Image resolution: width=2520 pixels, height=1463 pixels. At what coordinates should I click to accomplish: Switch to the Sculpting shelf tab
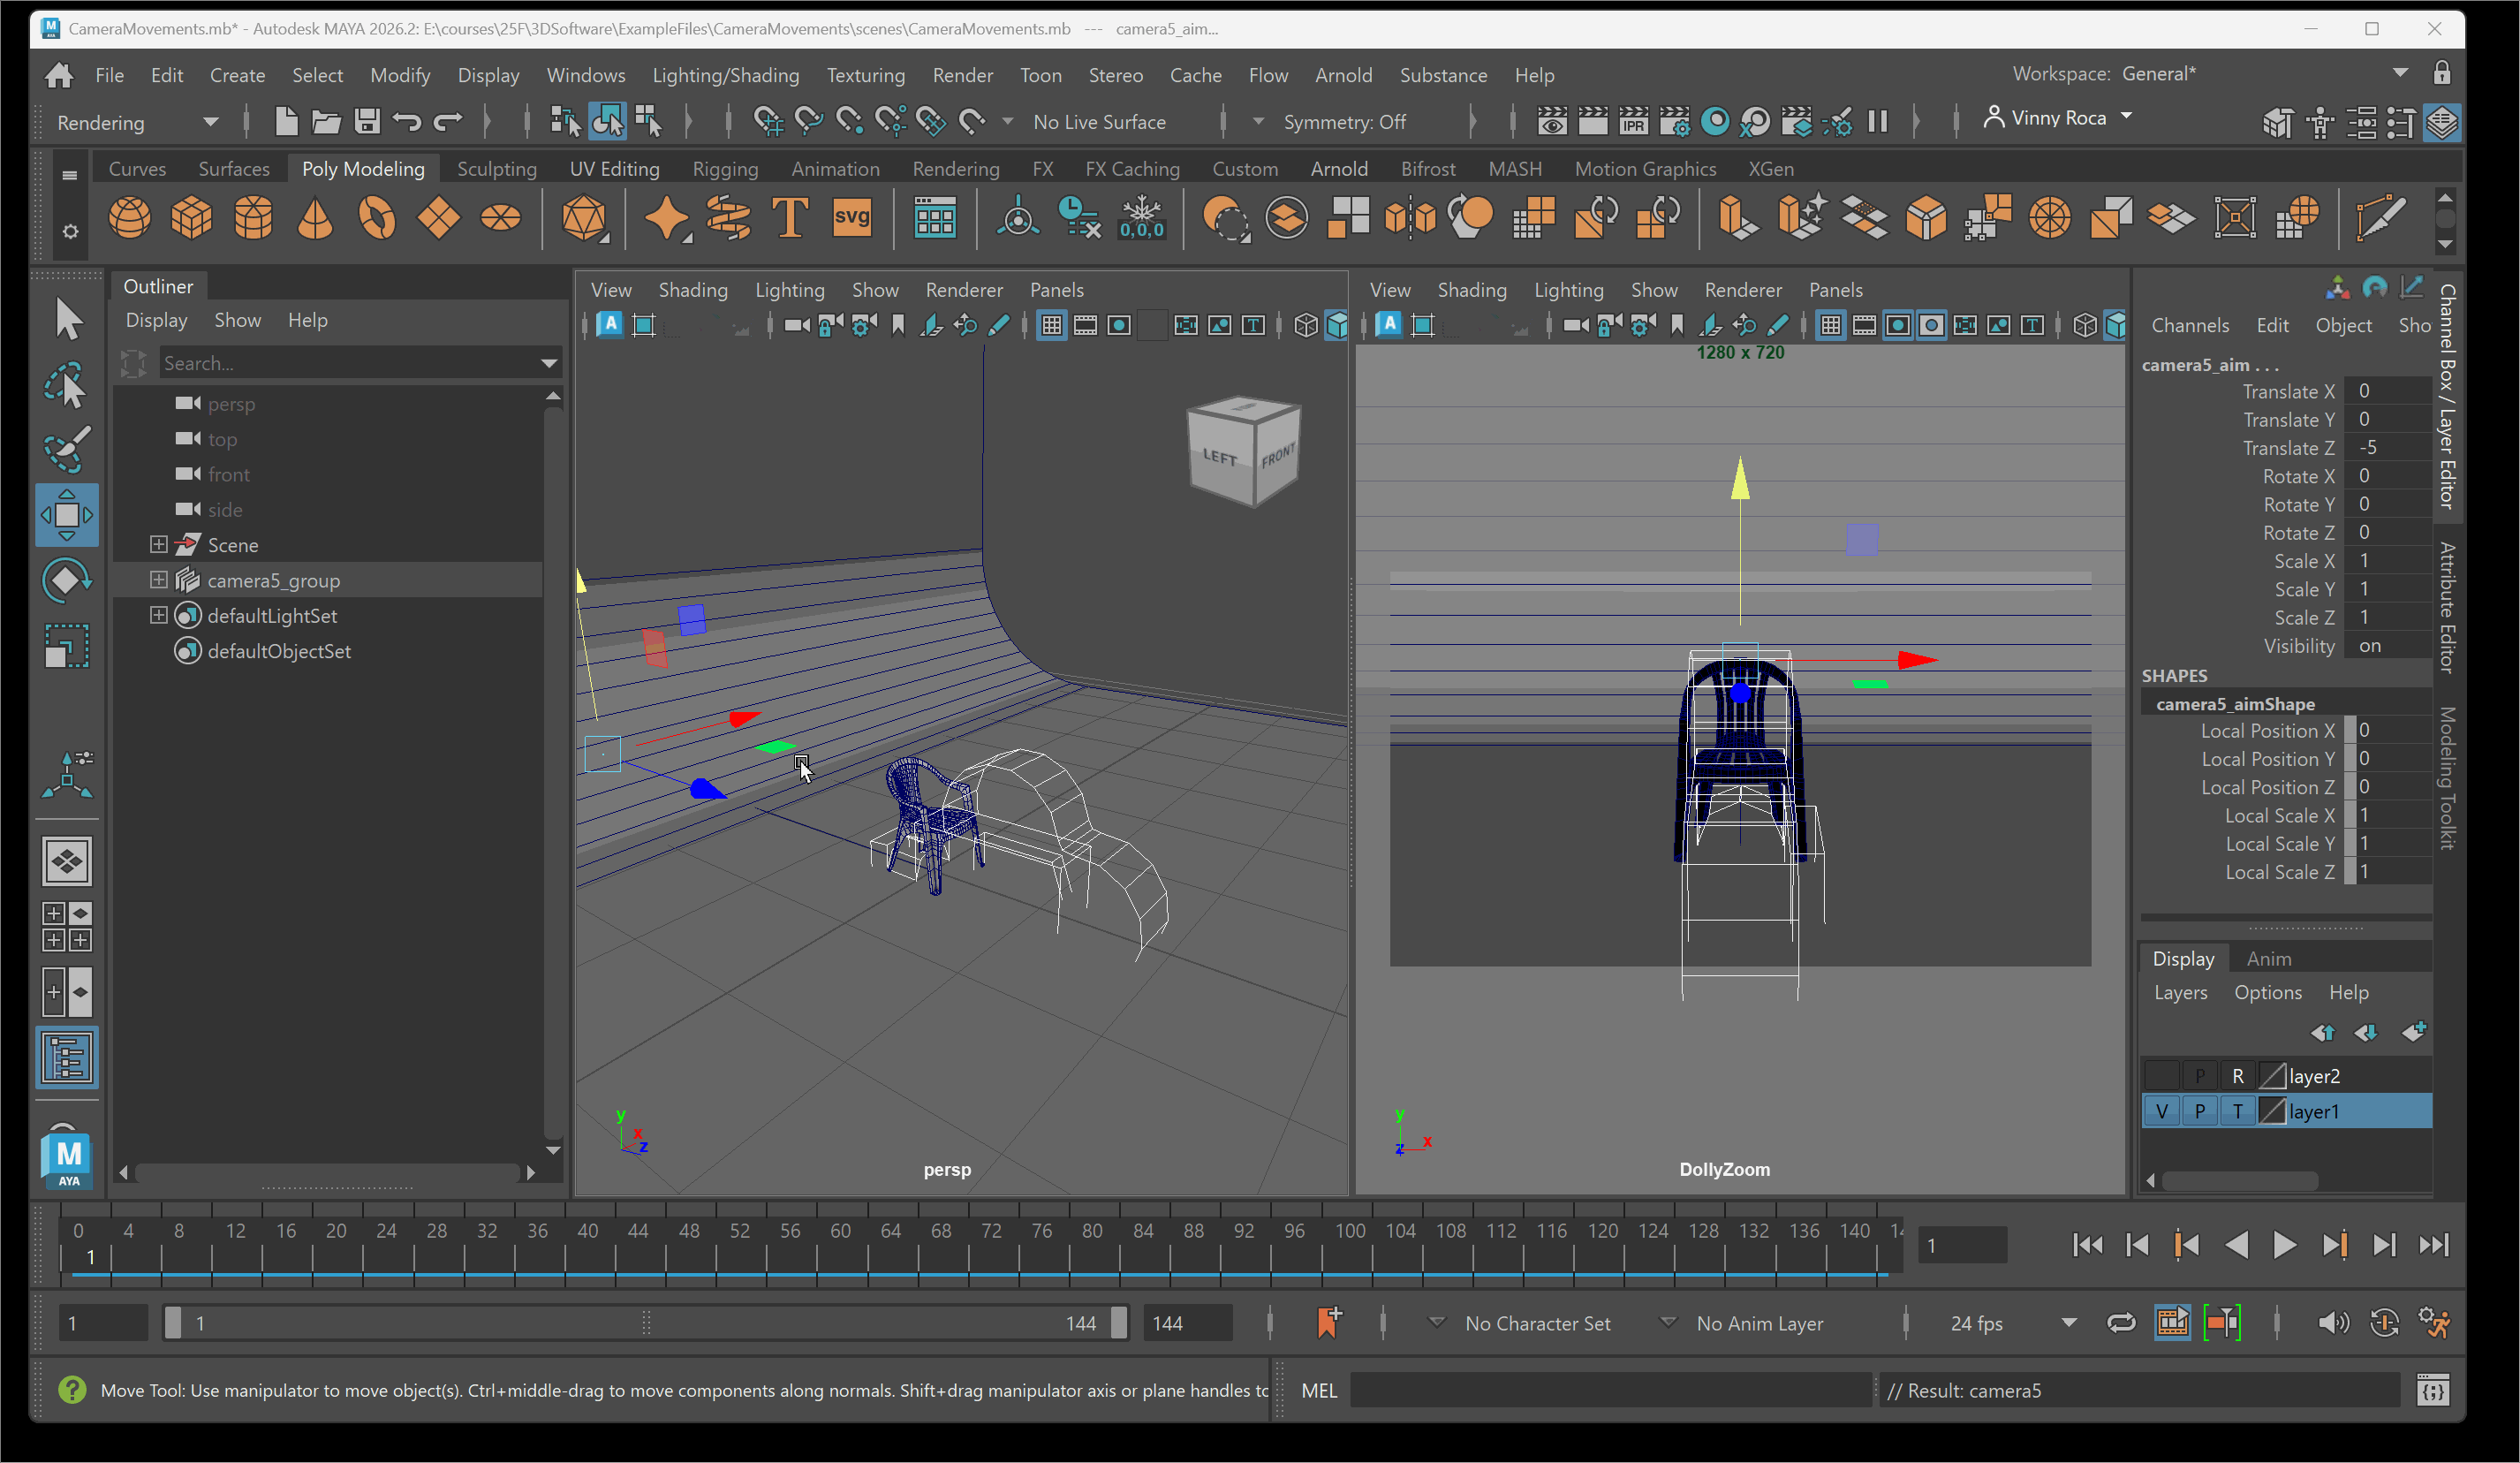tap(496, 169)
